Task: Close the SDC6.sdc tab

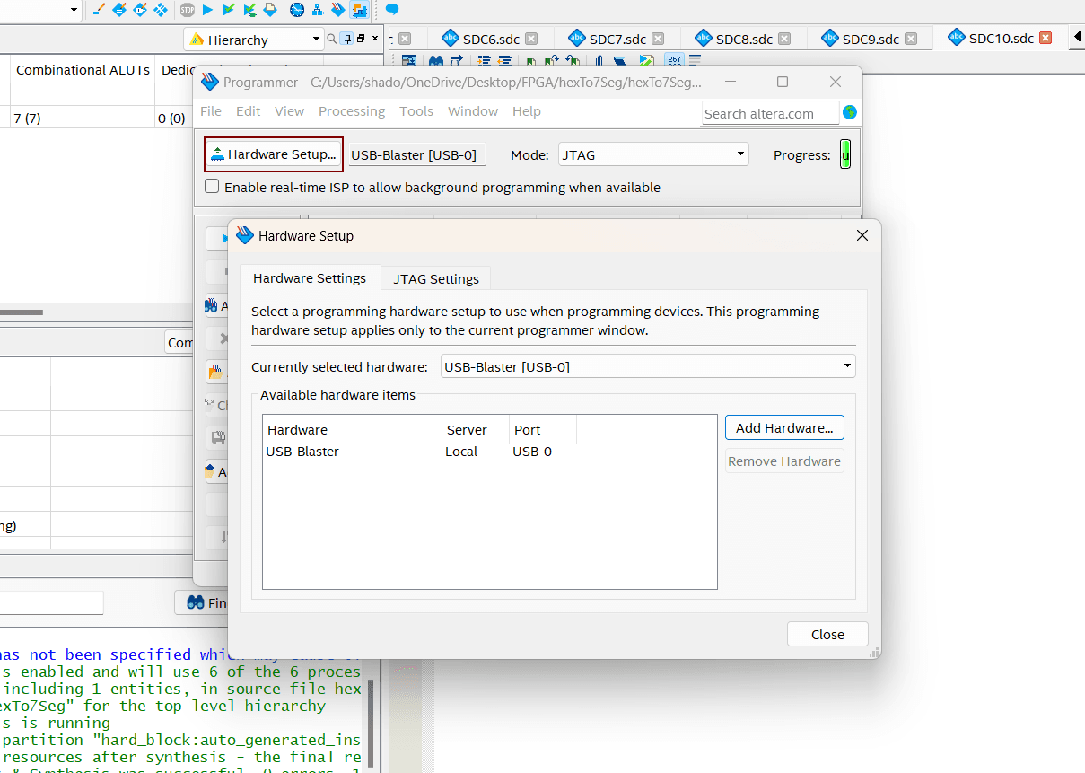Action: click(531, 39)
